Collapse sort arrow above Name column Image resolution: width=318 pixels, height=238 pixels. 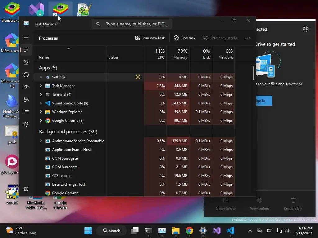pyautogui.click(x=69, y=49)
